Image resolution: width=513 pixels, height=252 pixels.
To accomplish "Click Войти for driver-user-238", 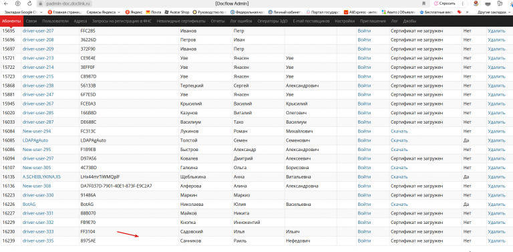I will pyautogui.click(x=364, y=86).
